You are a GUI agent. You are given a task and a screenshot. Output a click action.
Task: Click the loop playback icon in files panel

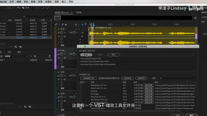16,47
